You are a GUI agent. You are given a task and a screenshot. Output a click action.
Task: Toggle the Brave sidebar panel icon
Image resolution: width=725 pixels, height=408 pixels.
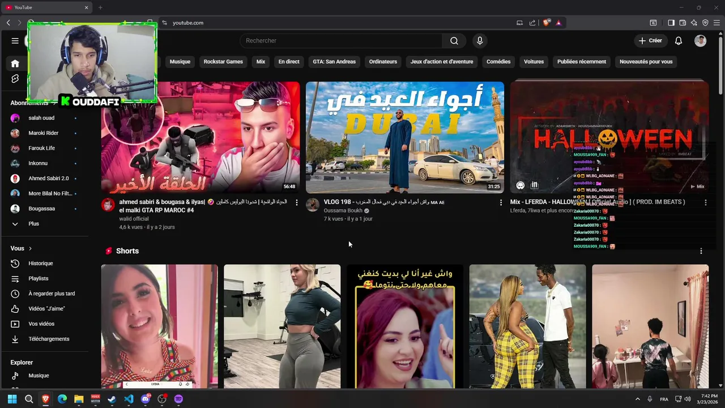click(x=671, y=23)
